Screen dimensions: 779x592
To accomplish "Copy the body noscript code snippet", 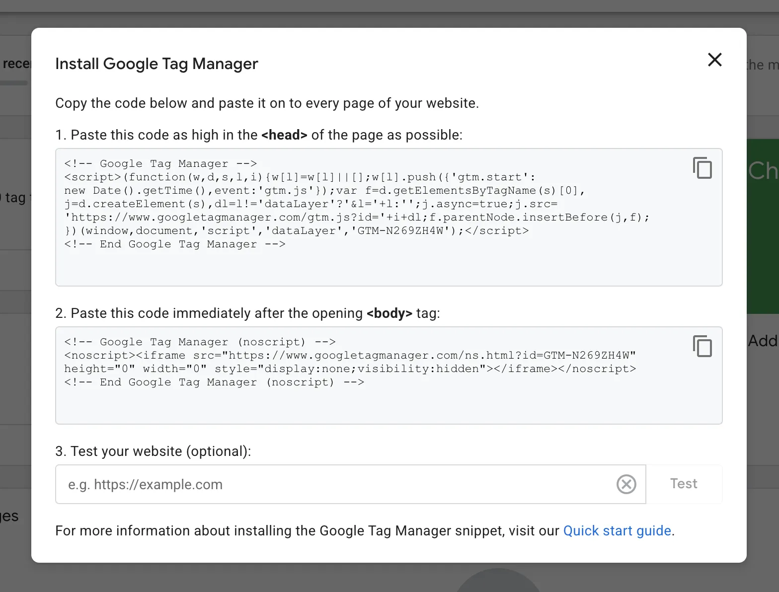I will (x=702, y=346).
